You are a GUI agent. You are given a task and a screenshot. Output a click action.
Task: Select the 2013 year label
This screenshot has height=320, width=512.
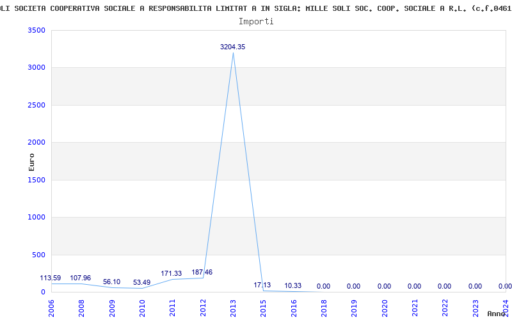[233, 308]
